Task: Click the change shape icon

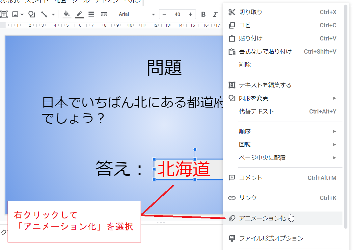Action: tap(232, 98)
